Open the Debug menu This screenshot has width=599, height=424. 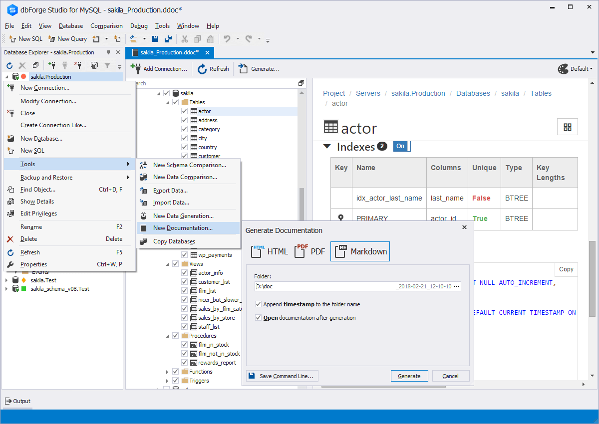click(x=139, y=26)
